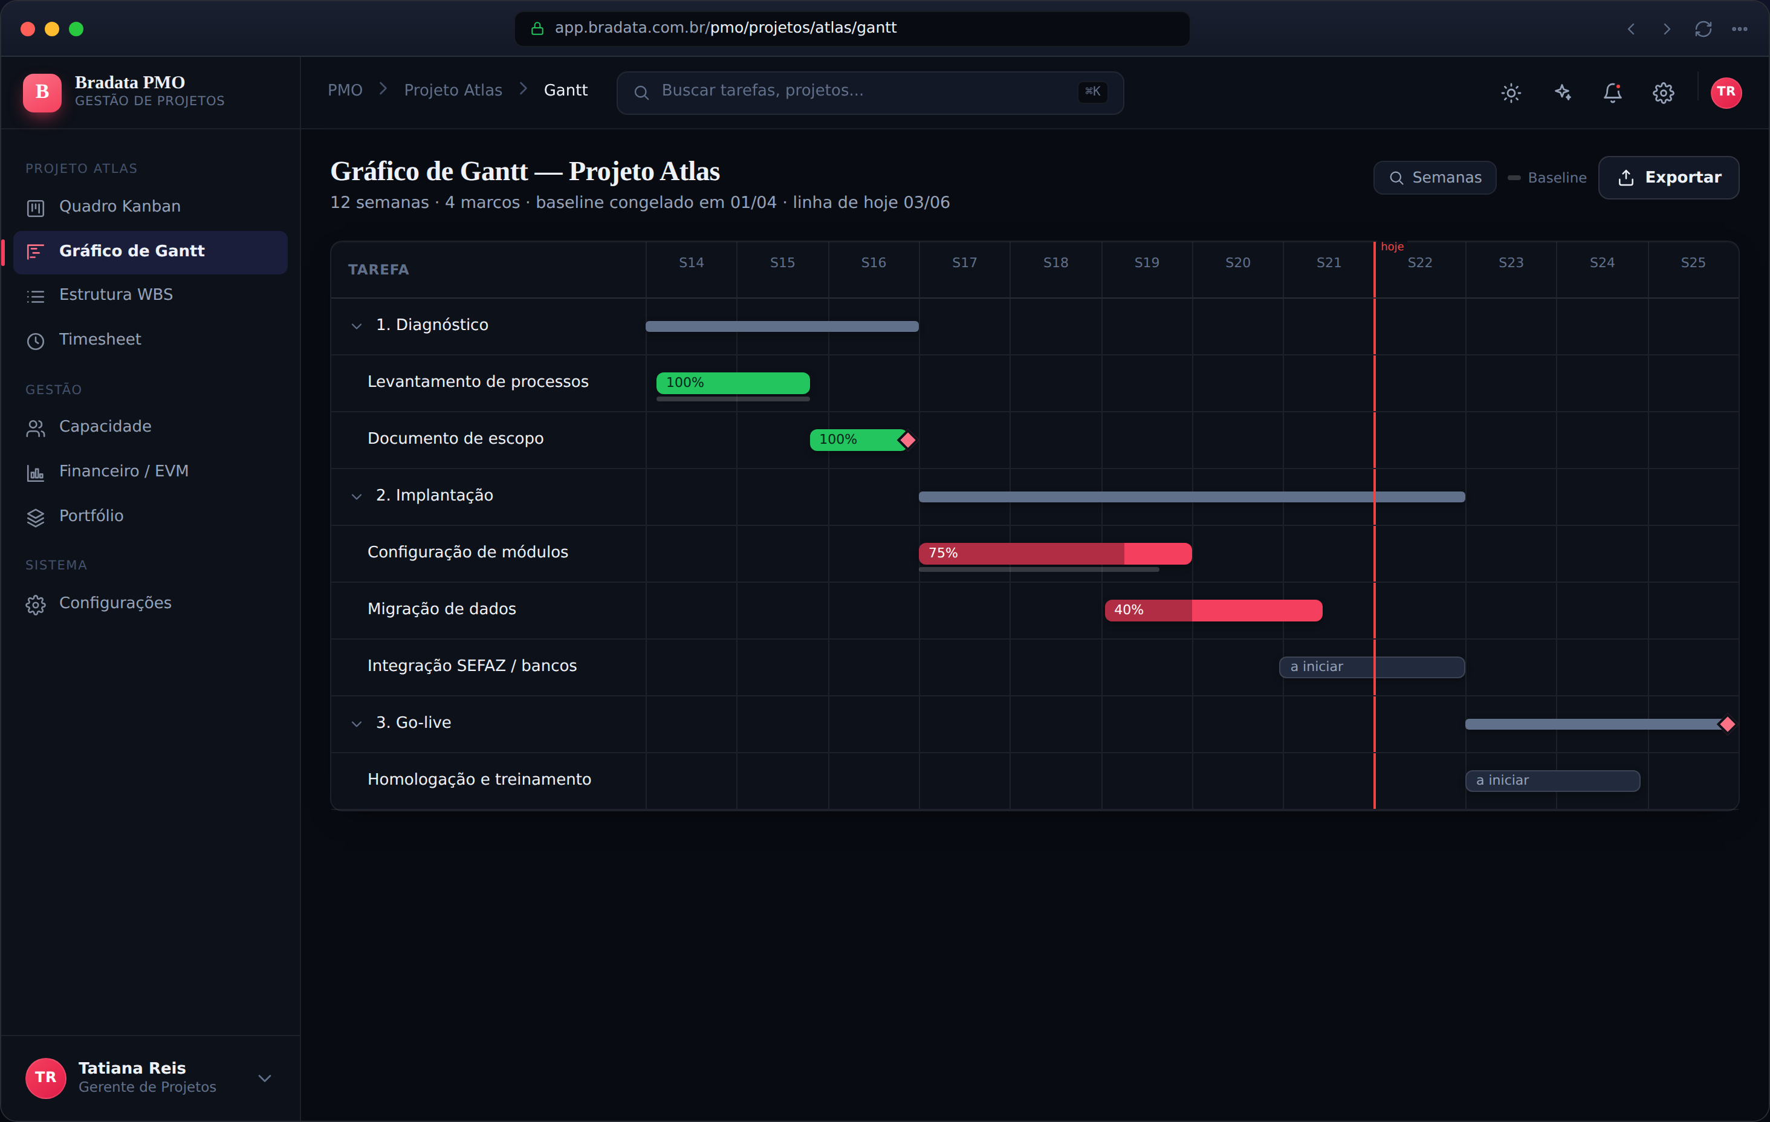Click the Bradata PMO logo badge
The image size is (1770, 1122).
click(x=42, y=92)
